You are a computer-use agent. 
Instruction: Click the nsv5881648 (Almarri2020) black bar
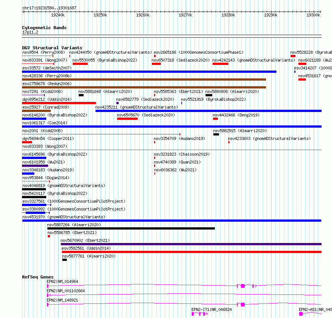point(81,95)
